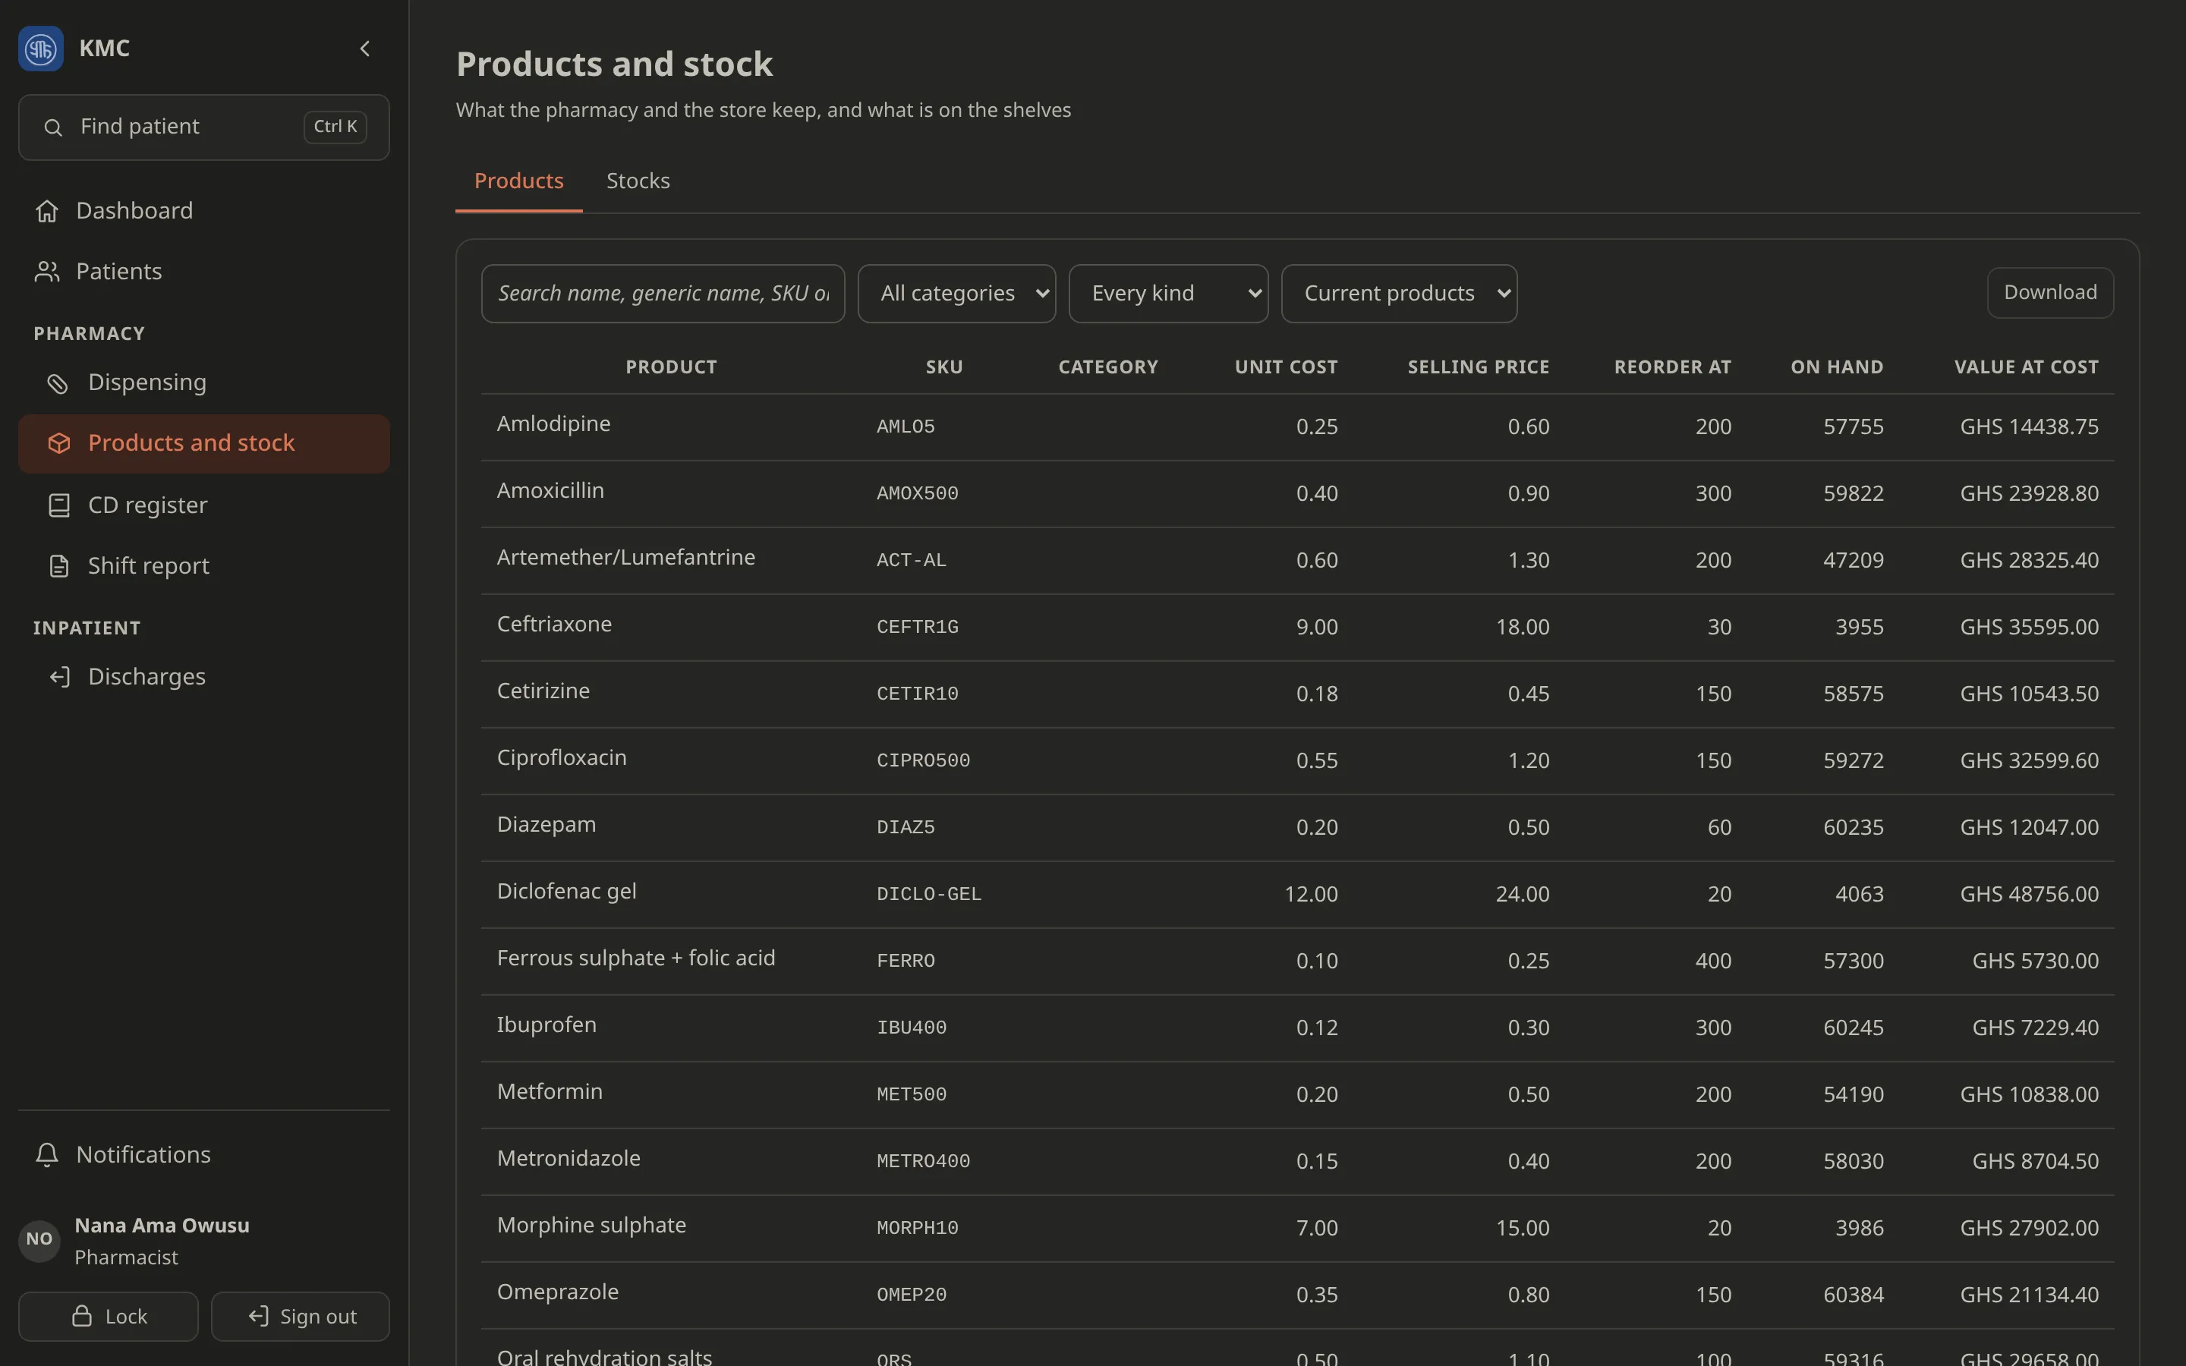
Task: Collapse the sidebar with the chevron arrow
Action: click(x=365, y=49)
